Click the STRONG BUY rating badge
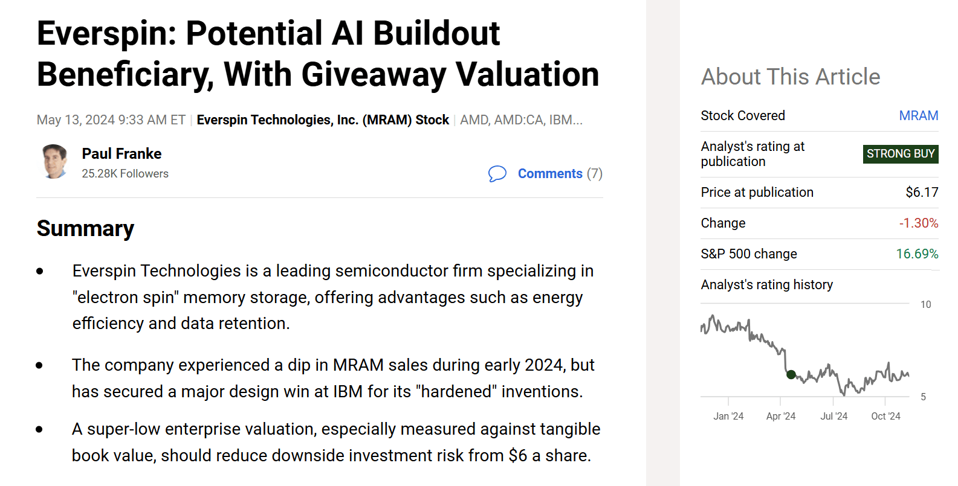The width and height of the screenshot is (958, 486). [x=900, y=154]
